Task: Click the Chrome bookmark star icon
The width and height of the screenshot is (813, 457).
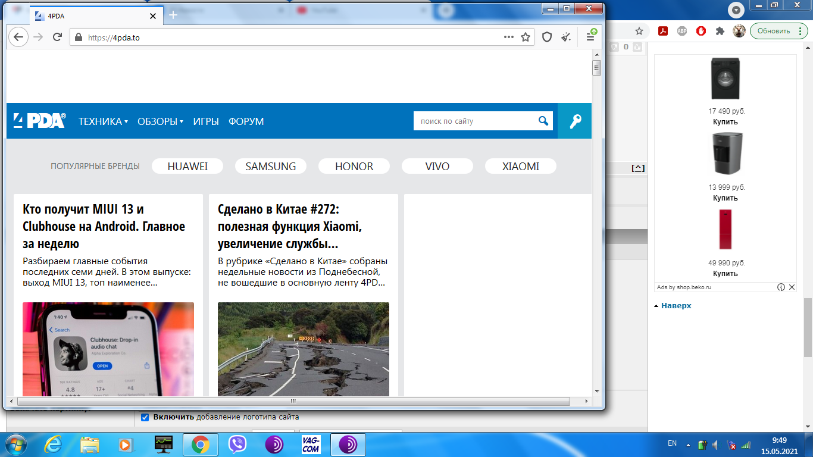Action: pyautogui.click(x=639, y=31)
